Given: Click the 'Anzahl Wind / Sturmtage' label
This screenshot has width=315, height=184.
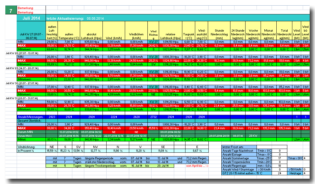Looking at the screenshot, I should tap(239, 169).
